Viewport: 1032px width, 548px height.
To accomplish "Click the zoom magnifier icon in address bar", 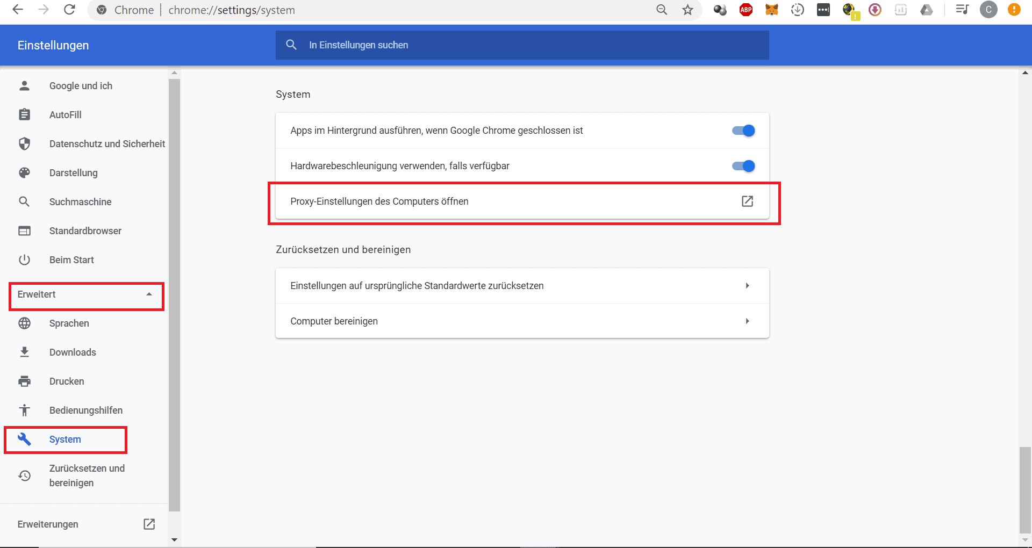I will coord(662,10).
